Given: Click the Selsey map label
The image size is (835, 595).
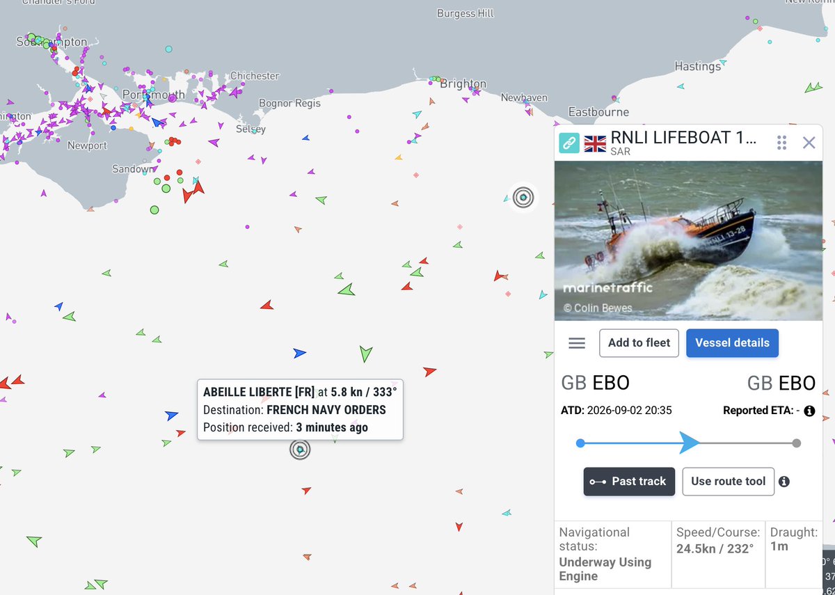Looking at the screenshot, I should (250, 129).
